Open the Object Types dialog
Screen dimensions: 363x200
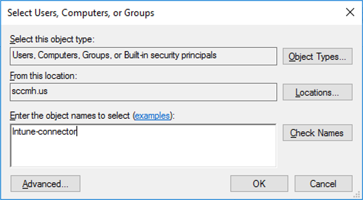click(317, 57)
